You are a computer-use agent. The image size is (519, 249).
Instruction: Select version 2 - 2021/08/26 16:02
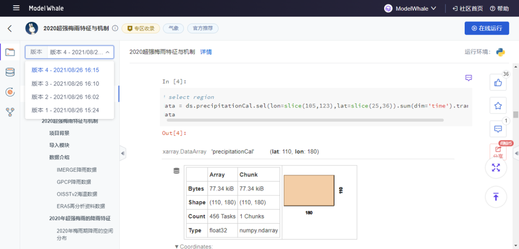pos(70,97)
